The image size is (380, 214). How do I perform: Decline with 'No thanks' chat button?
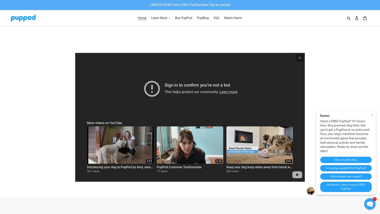coord(346,187)
